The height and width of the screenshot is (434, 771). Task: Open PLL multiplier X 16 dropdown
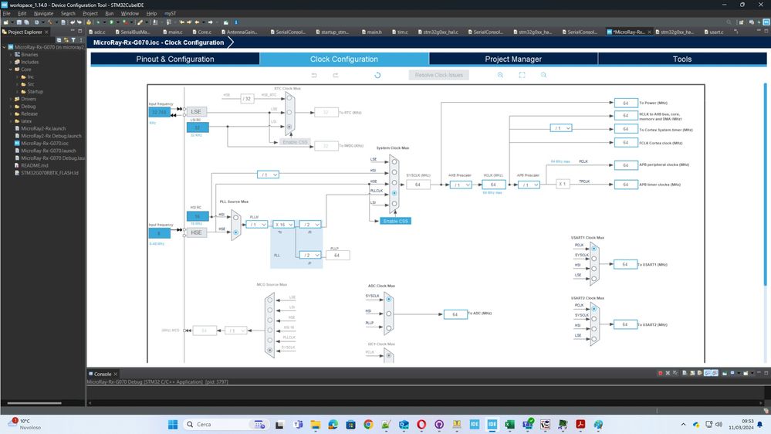pyautogui.click(x=284, y=225)
